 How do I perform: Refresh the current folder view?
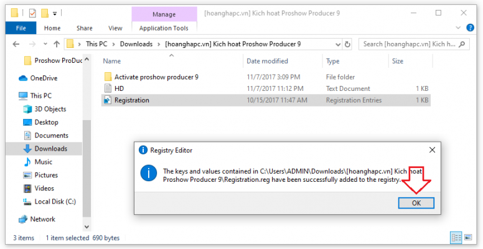point(347,44)
